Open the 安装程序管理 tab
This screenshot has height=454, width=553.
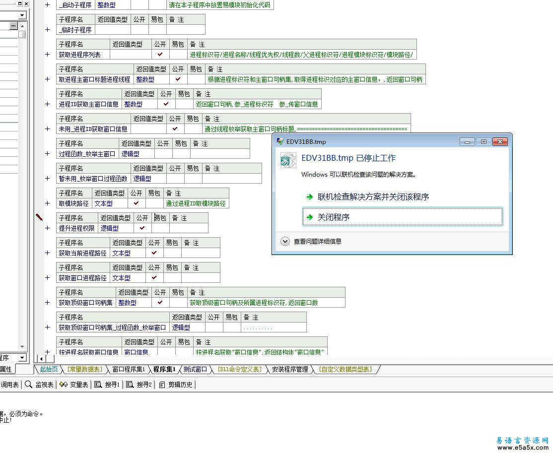[x=290, y=369]
